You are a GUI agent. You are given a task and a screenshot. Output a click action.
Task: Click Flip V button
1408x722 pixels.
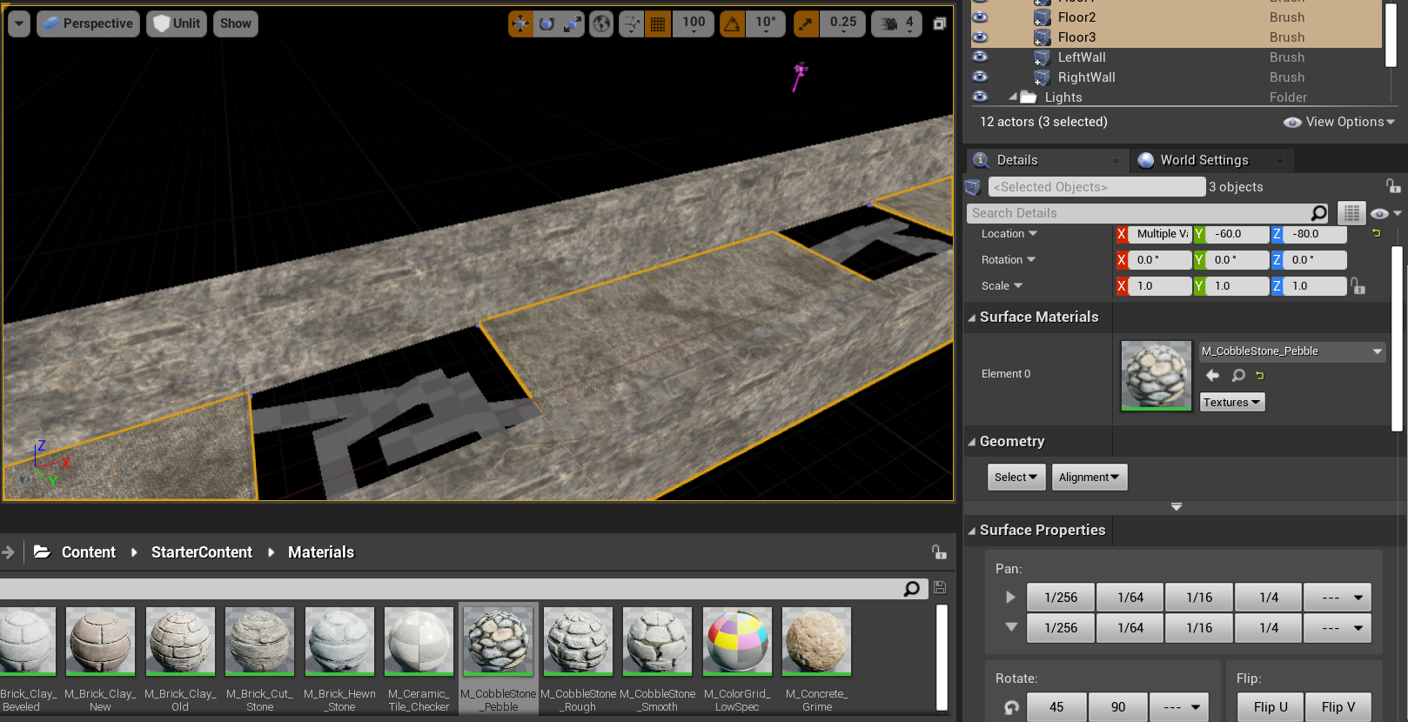click(1338, 707)
